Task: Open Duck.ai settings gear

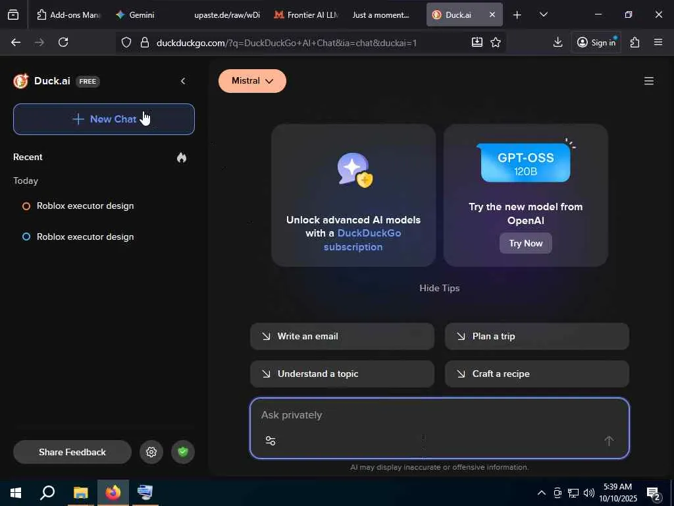Action: point(151,452)
